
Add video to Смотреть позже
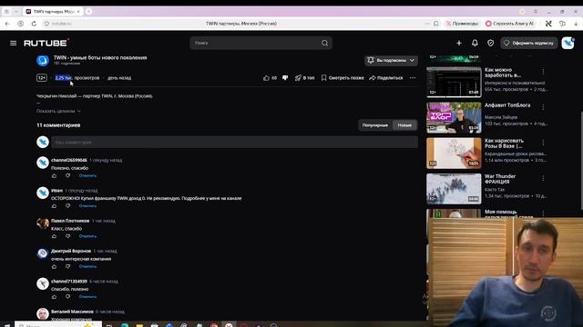click(343, 78)
